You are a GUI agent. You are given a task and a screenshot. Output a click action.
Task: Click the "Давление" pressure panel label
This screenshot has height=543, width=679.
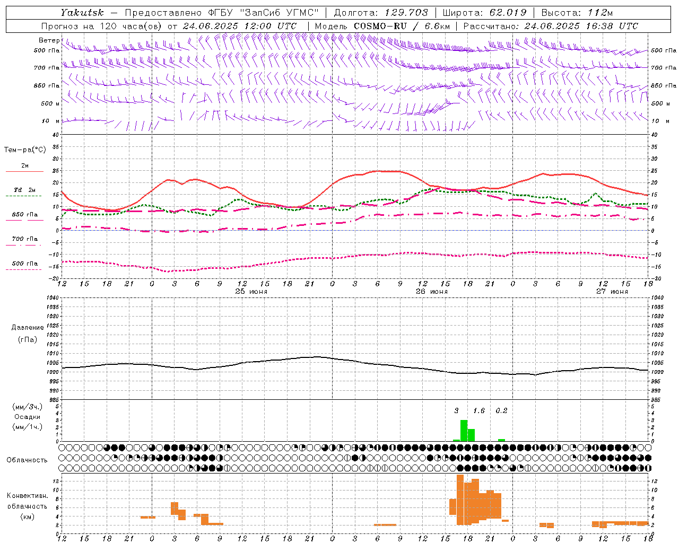[27, 328]
